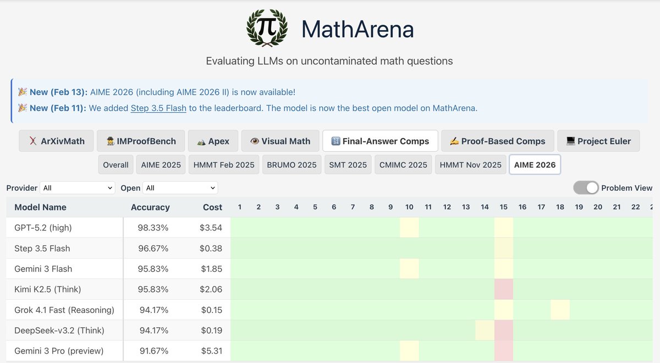Sort by the Model Name column

click(40, 207)
